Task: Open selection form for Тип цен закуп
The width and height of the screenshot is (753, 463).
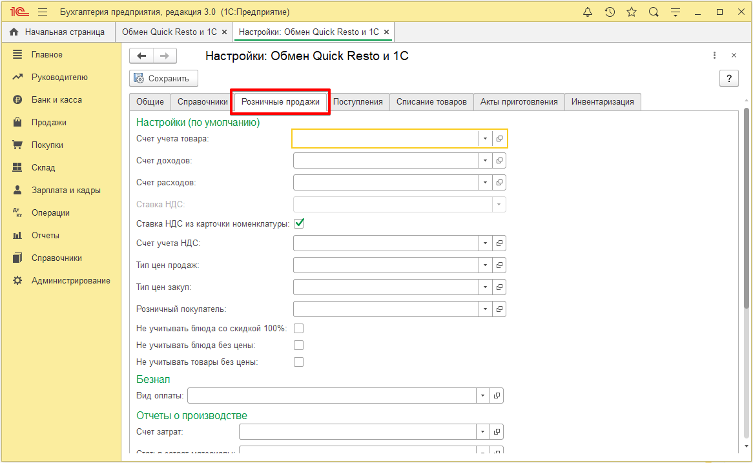Action: tap(499, 287)
